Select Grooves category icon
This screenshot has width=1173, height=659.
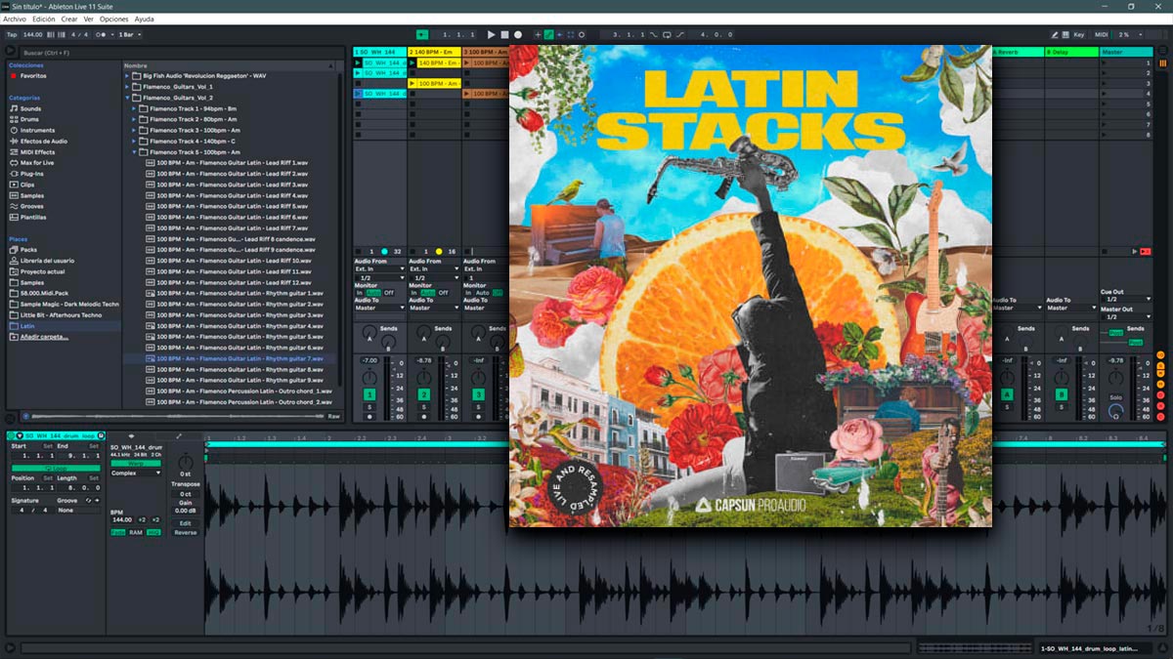coord(13,206)
